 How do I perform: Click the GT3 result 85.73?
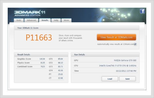click(x=60, y=67)
